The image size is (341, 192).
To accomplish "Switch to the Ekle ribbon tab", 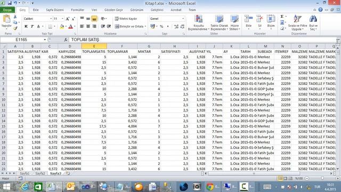I will 36,10.
